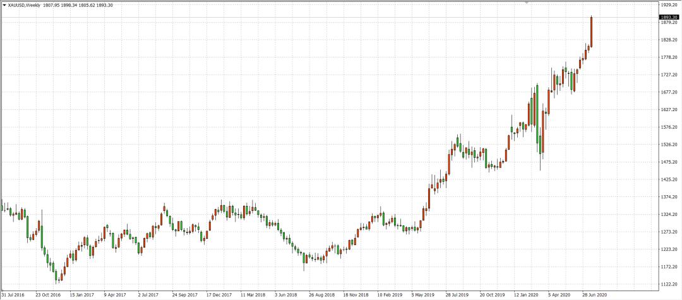Click the 1526.20 price axis label

point(668,145)
